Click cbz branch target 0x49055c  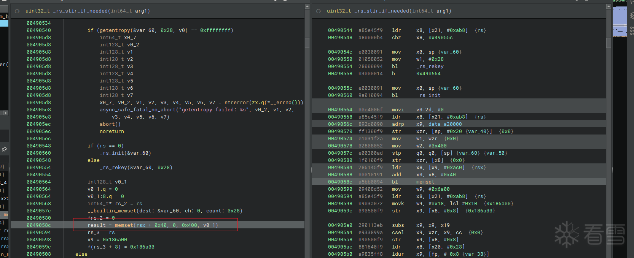(441, 38)
